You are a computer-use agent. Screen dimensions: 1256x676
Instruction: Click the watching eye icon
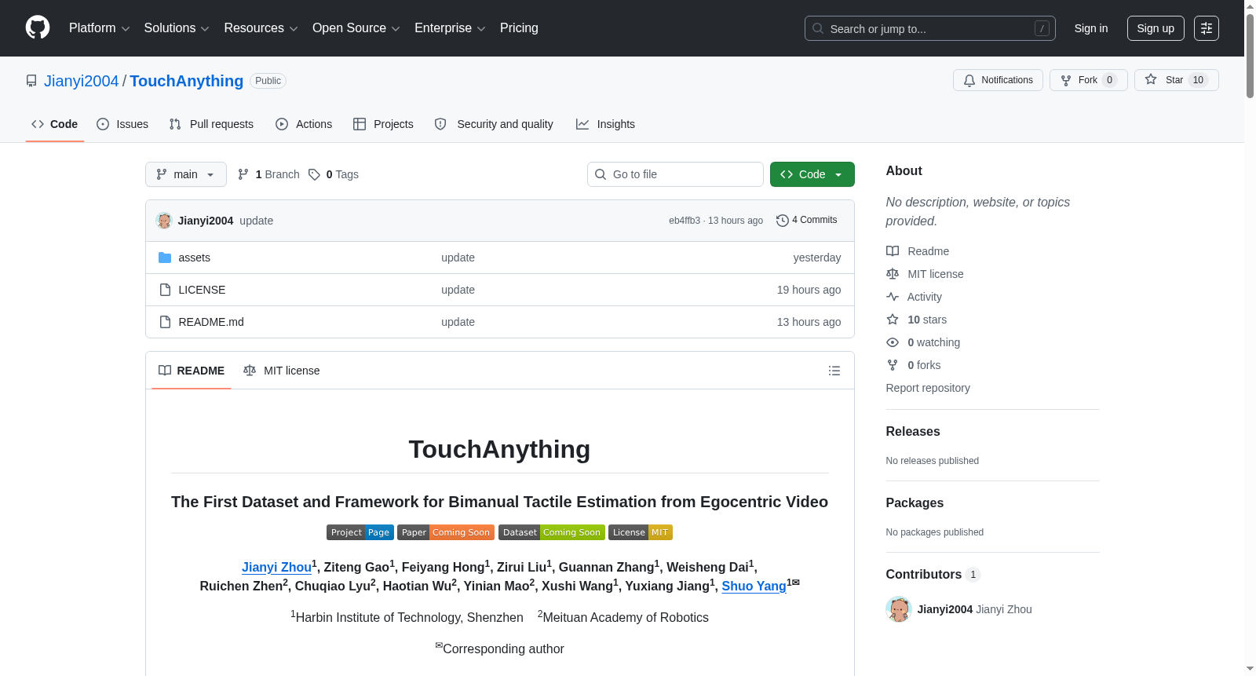(x=893, y=342)
